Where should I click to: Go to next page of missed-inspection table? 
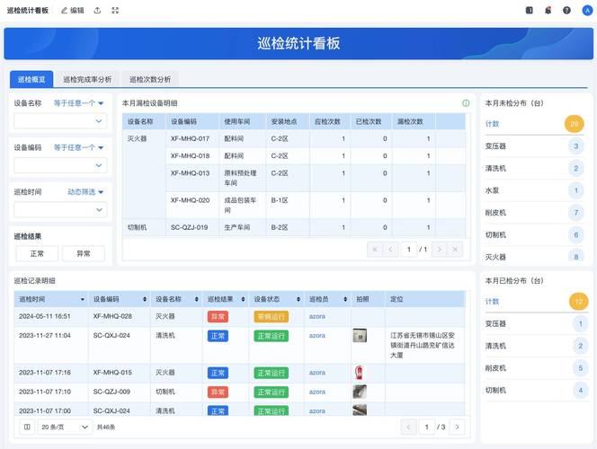(440, 250)
